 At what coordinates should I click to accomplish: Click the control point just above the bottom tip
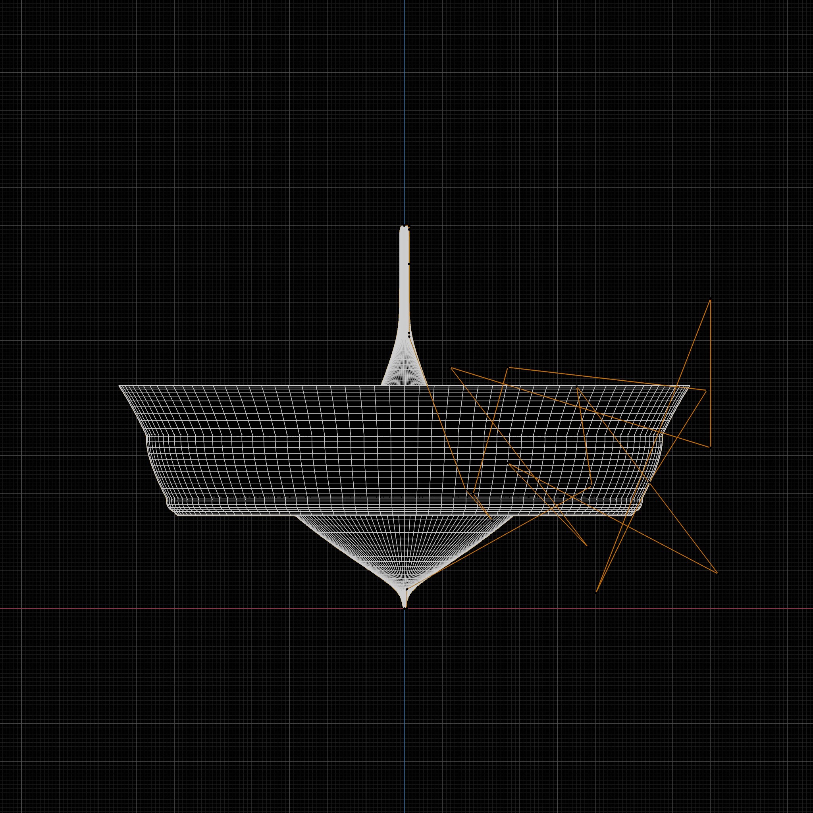click(x=406, y=590)
